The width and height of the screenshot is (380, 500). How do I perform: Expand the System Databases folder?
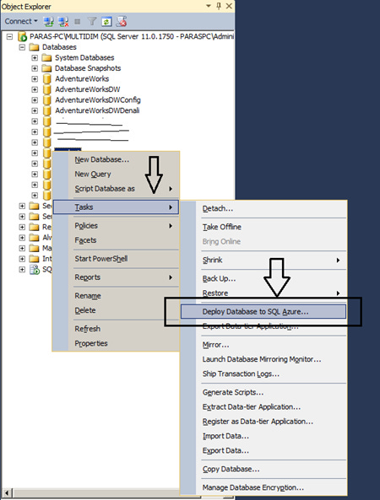pos(35,57)
